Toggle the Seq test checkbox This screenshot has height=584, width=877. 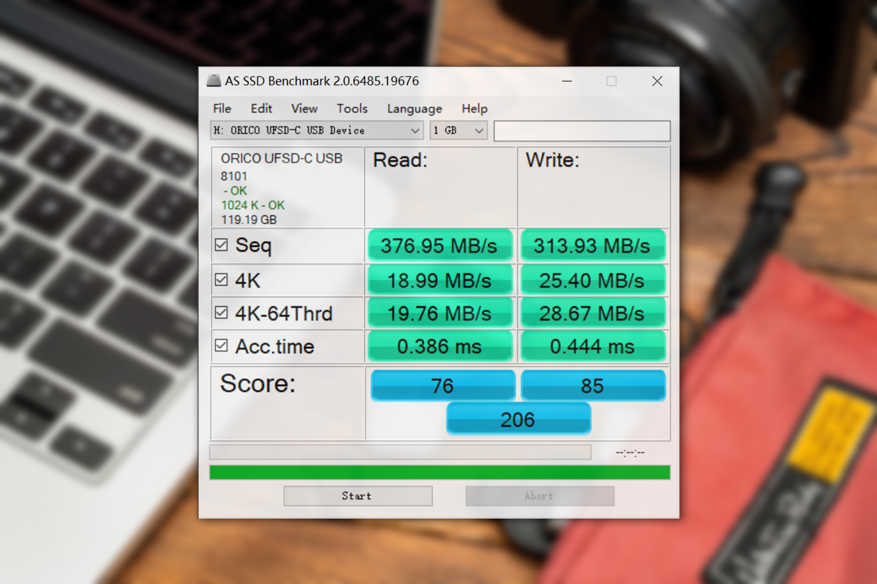click(x=221, y=245)
